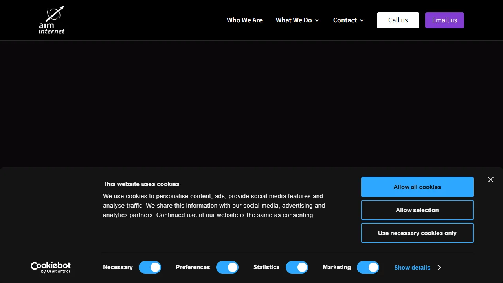The height and width of the screenshot is (283, 503).
Task: Dismiss the cookie banner via the X icon
Action: click(490, 180)
